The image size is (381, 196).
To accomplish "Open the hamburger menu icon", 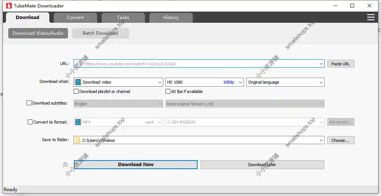I will point(371,17).
